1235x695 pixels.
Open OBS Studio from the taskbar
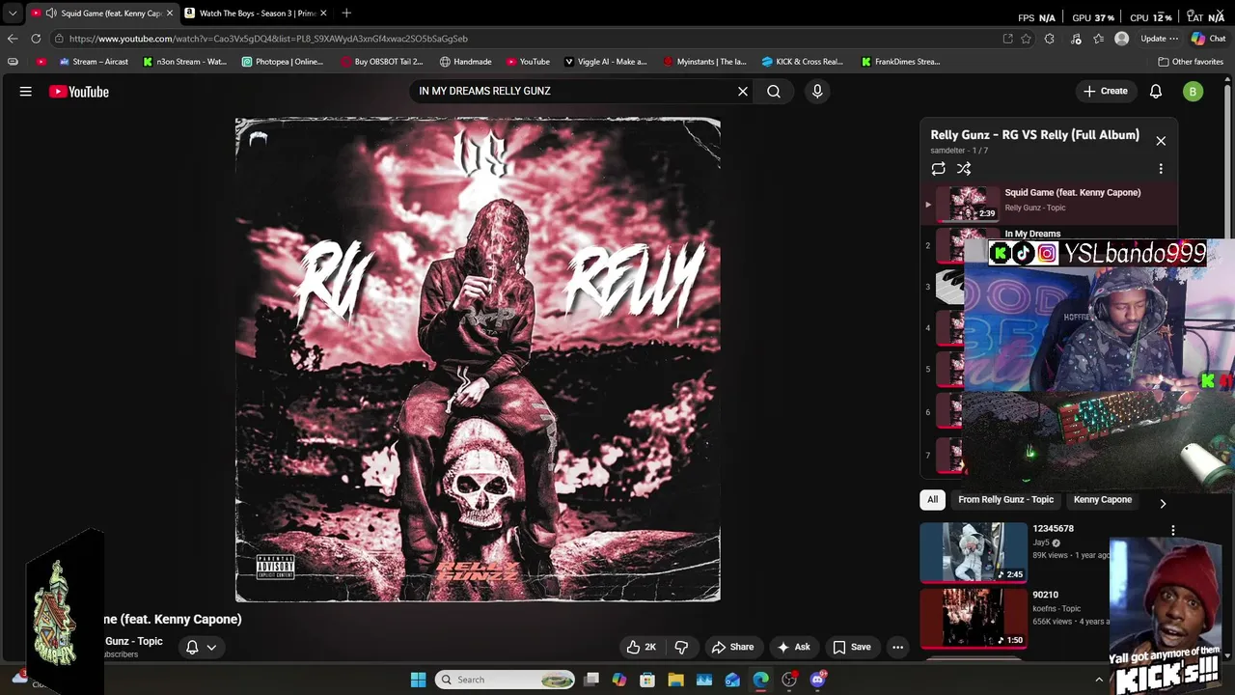tap(789, 680)
